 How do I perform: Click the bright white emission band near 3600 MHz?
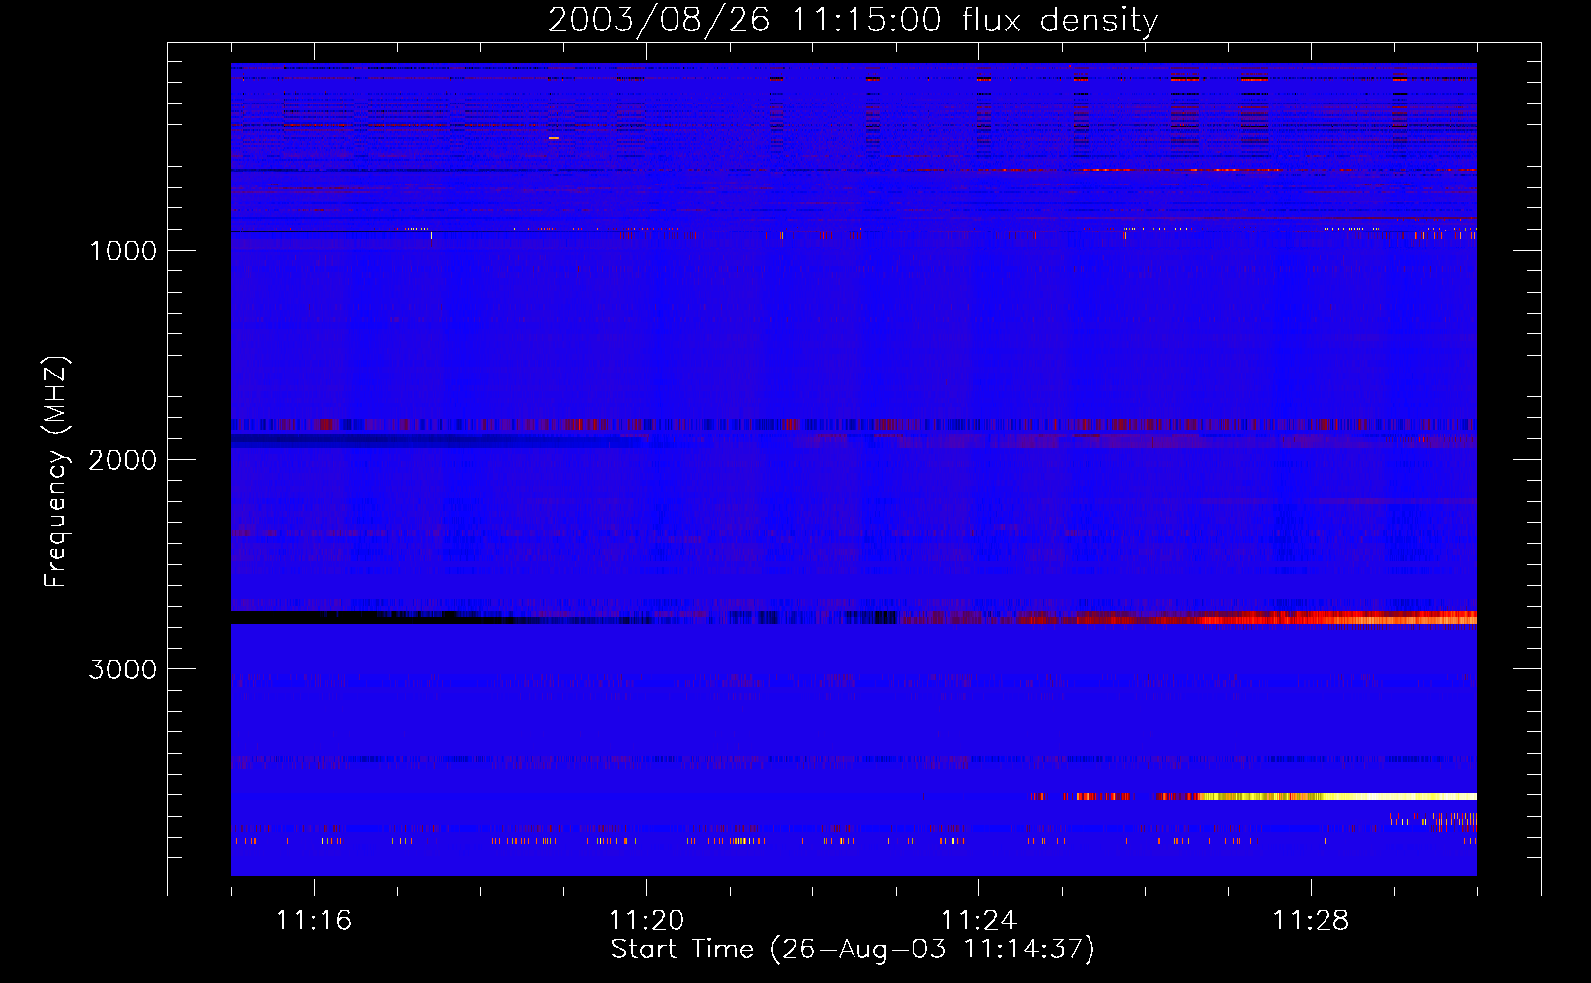tap(1337, 796)
